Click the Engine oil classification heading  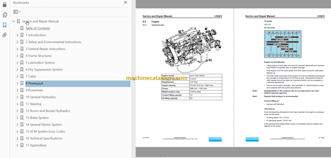point(275,62)
